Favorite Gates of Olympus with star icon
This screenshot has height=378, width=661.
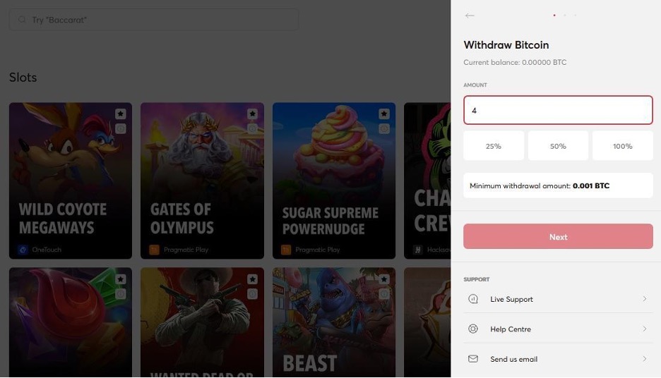(x=252, y=114)
